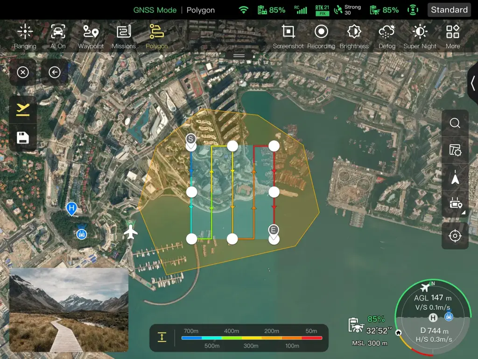Expand the More options menu
Screen dimensions: 478x359
[x=452, y=36]
